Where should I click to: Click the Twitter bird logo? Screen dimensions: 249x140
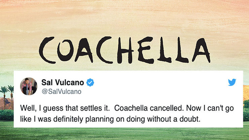point(232,82)
